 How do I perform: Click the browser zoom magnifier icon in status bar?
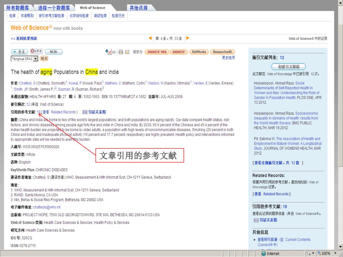pyautogui.click(x=319, y=253)
